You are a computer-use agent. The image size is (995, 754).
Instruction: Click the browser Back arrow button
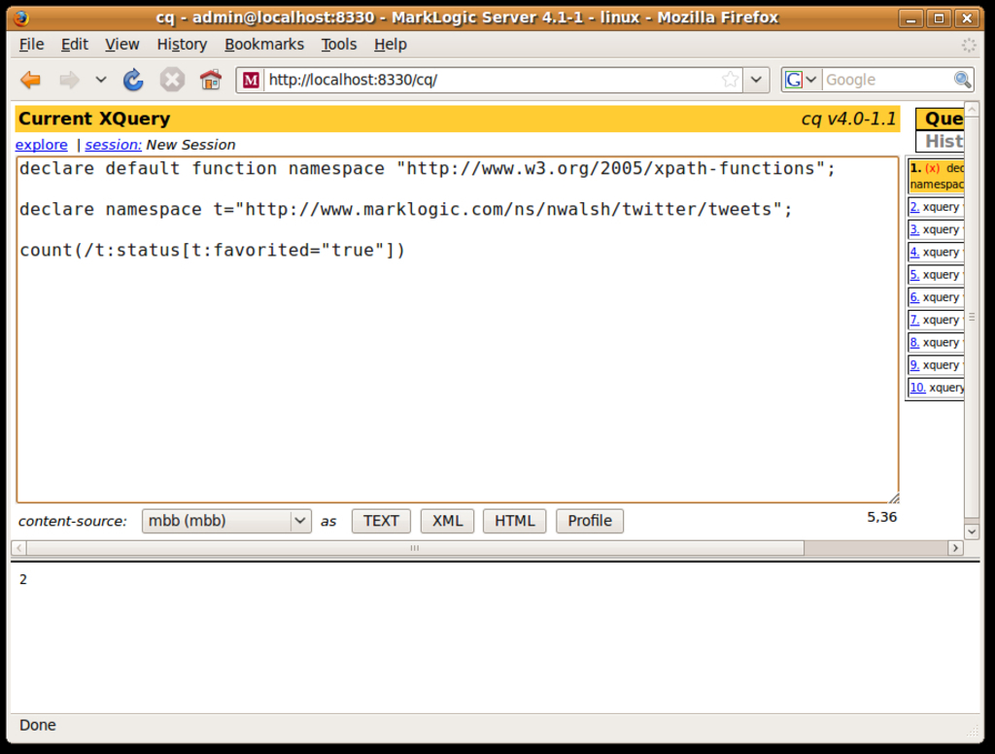pyautogui.click(x=30, y=80)
